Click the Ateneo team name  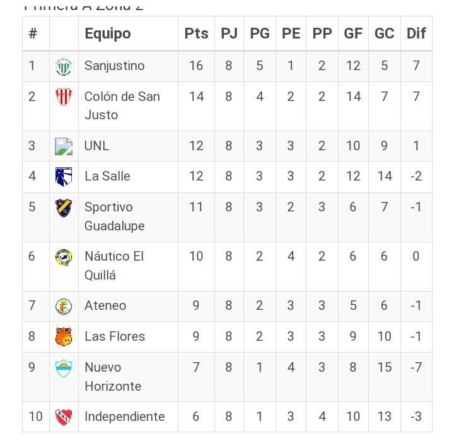105,305
